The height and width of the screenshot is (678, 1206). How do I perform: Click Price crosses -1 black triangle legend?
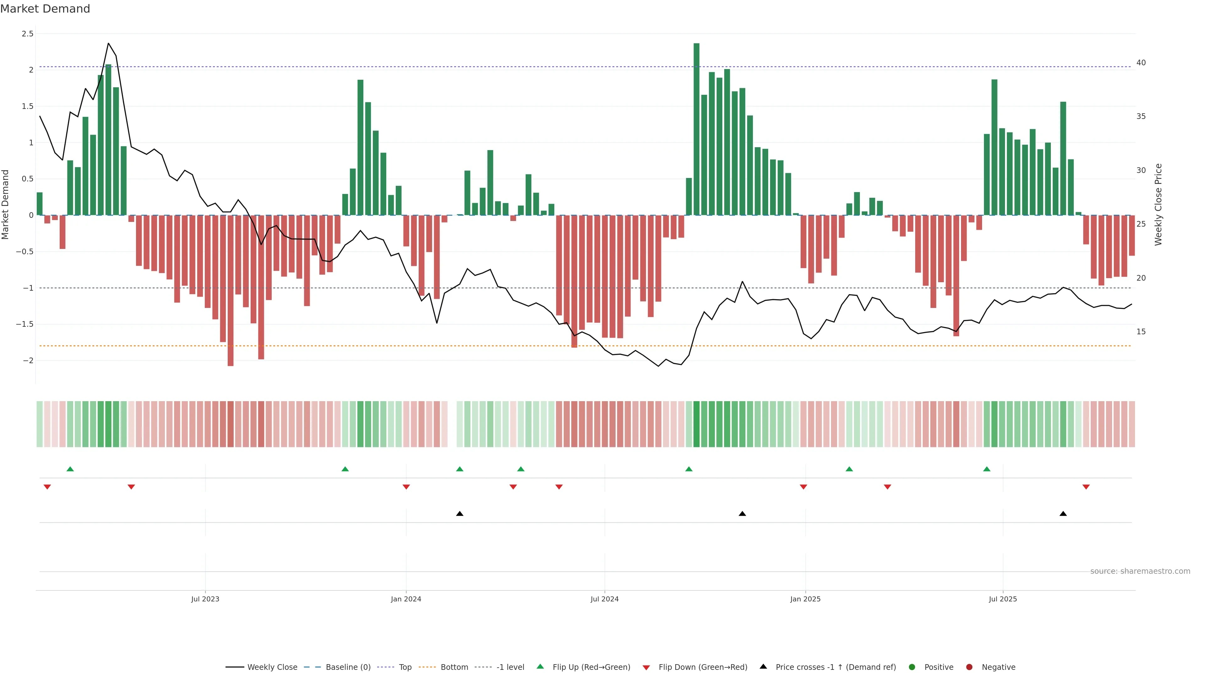click(763, 666)
